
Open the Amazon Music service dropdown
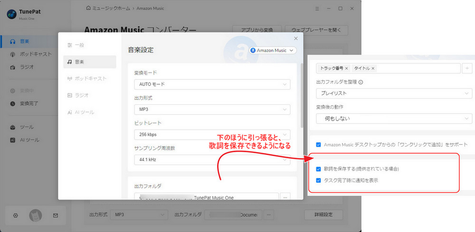point(273,50)
